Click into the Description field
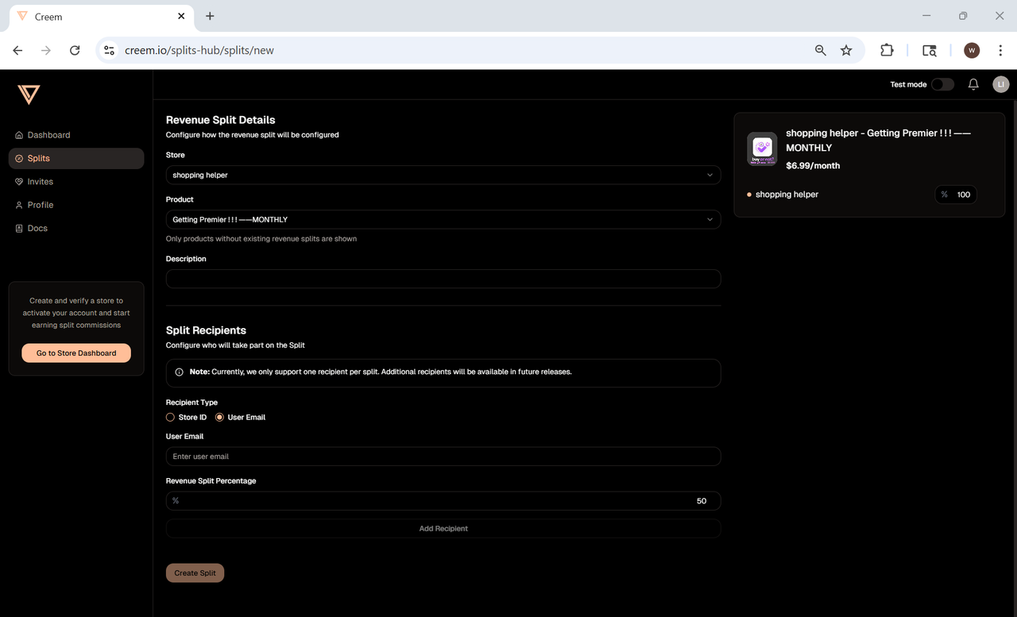Screen dimensions: 1017x617 [443, 279]
